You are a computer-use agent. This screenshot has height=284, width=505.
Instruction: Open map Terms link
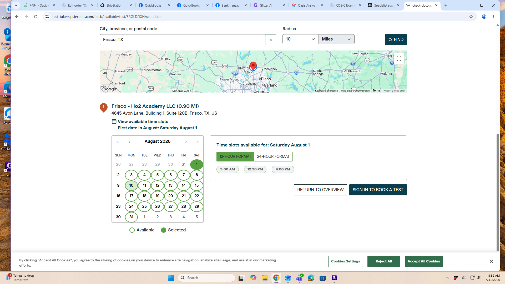click(376, 91)
